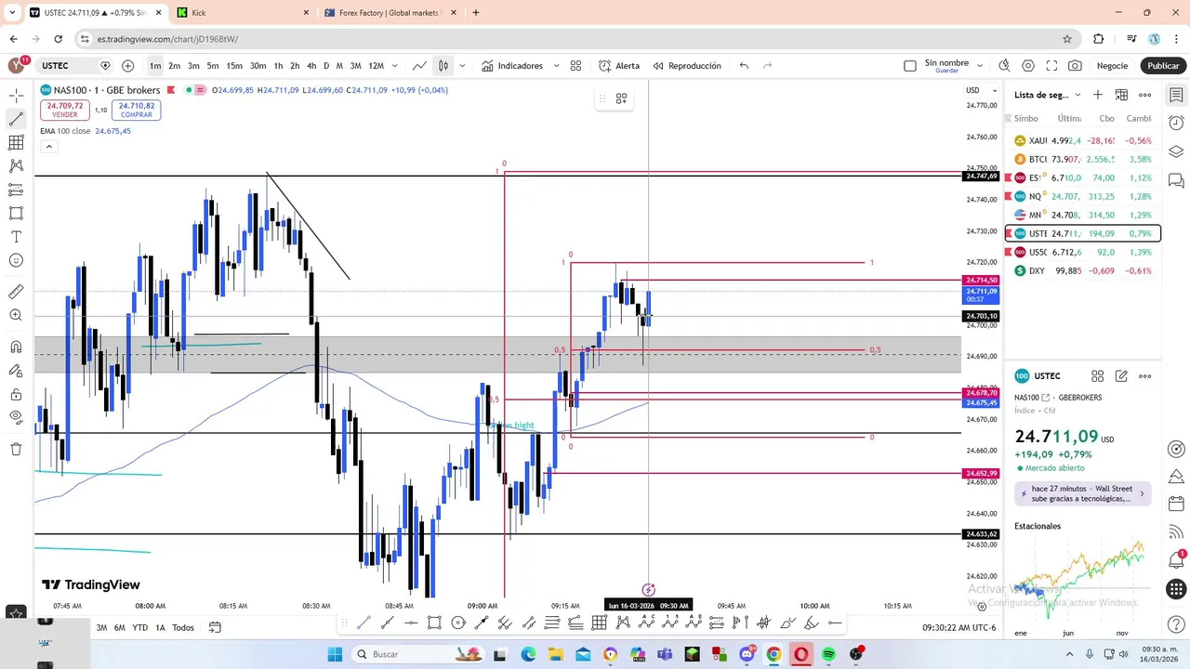Select the crosshair cursor tool
Screen dimensions: 1190x669
(16, 96)
